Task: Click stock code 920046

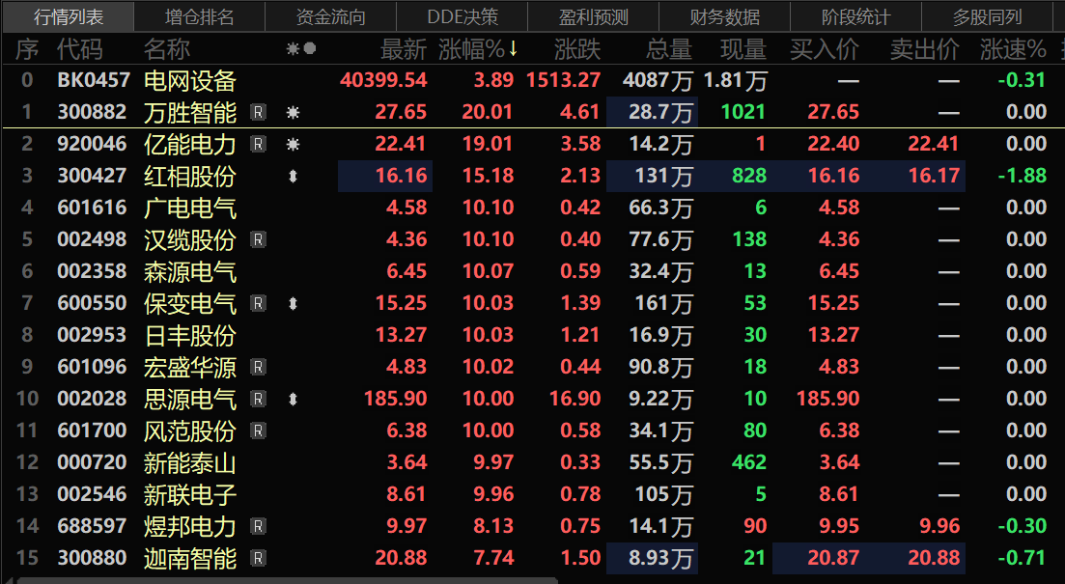Action: [92, 144]
